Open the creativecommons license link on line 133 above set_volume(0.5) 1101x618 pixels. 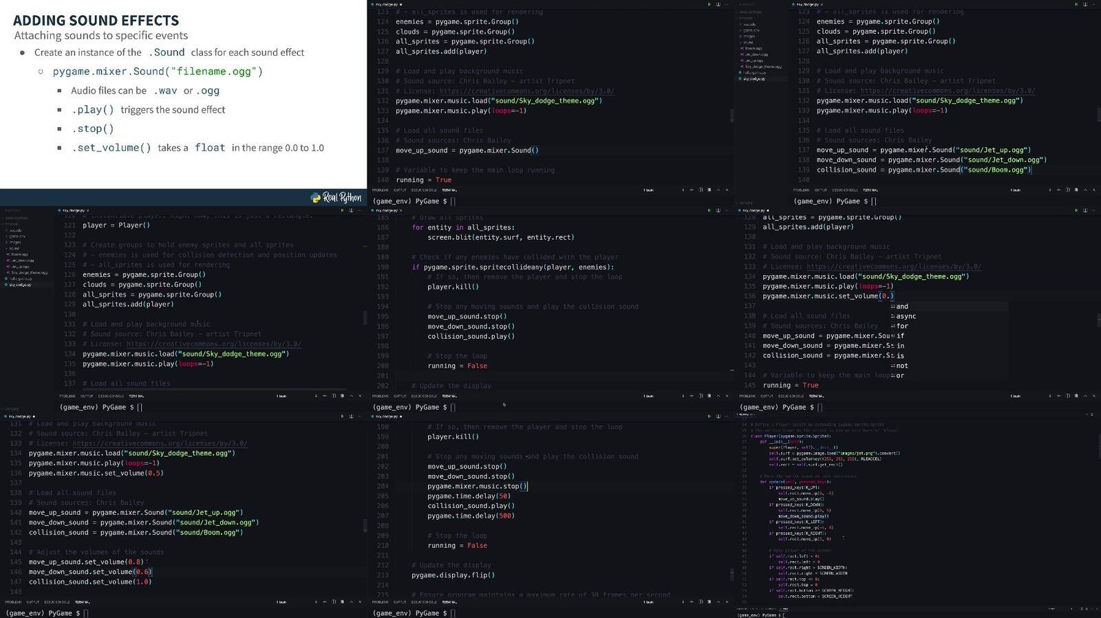tap(160, 443)
